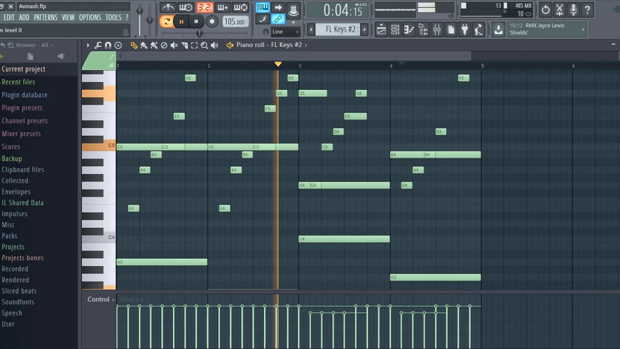
Task: Select the Delete tool in piano roll
Action: pyautogui.click(x=164, y=45)
